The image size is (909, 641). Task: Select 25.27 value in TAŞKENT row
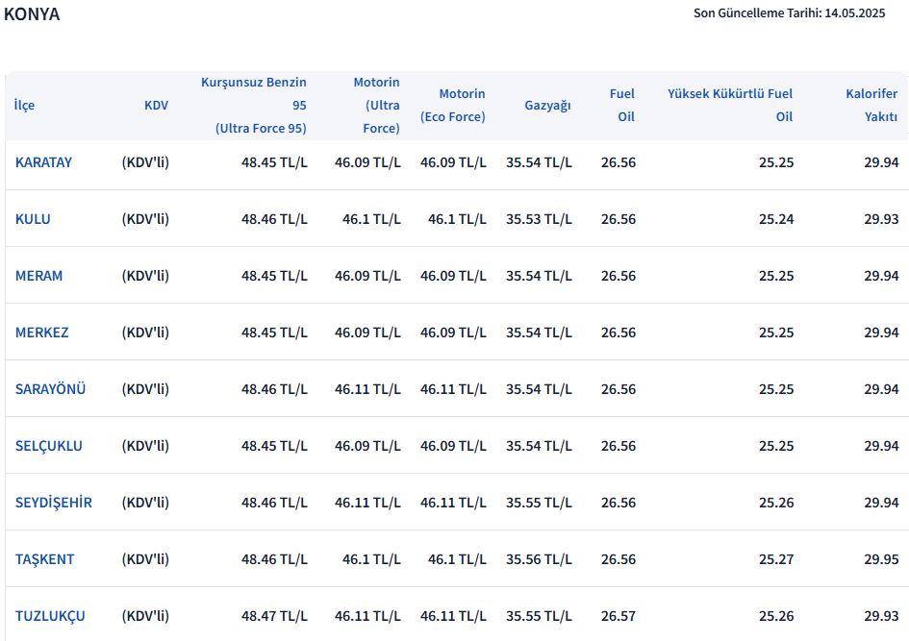tap(776, 560)
